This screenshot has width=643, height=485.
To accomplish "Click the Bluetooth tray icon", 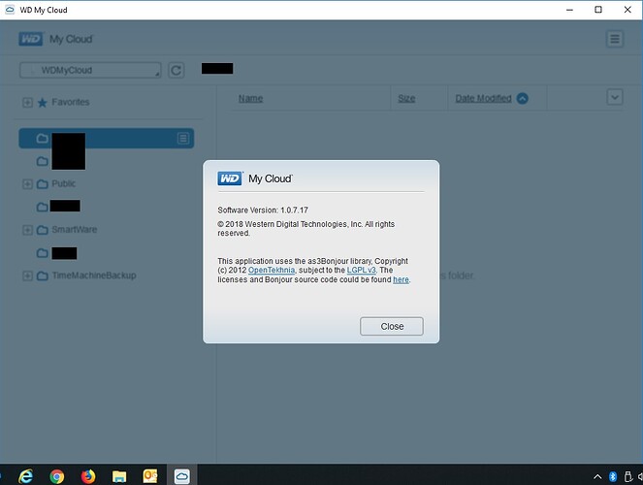I will click(x=613, y=476).
